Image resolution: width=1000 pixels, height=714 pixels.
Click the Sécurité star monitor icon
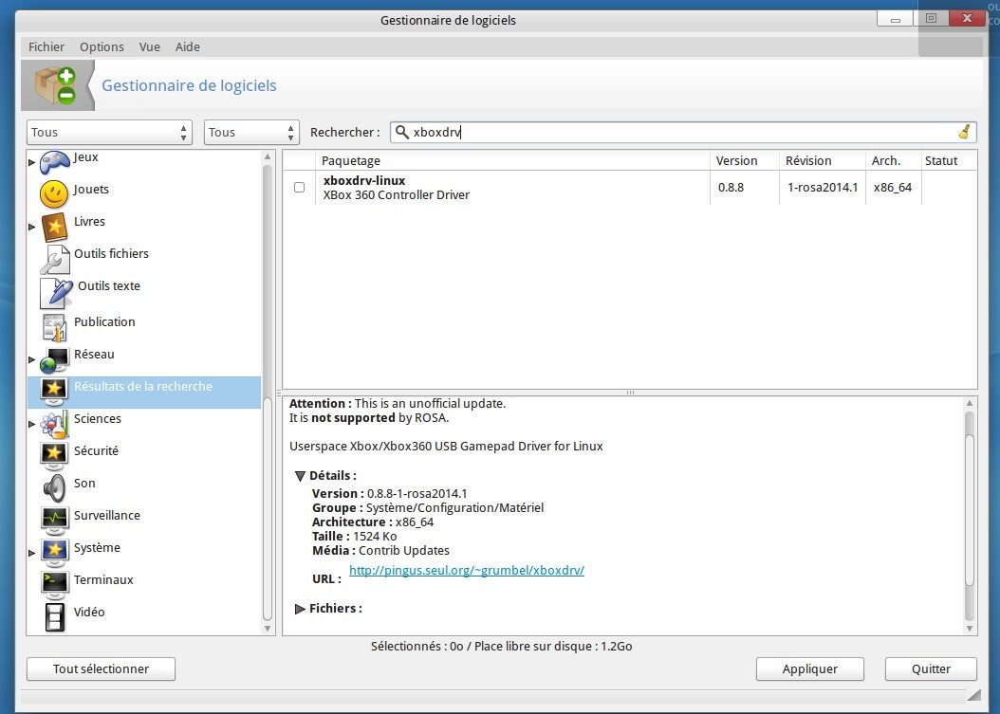(x=54, y=456)
